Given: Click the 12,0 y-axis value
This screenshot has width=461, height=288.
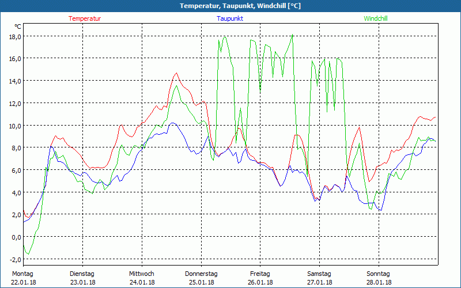Looking at the screenshot, I should [15, 104].
